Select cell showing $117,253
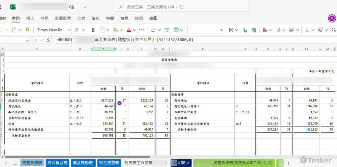Image resolution: width=337 pixels, height=167 pixels. pyautogui.click(x=103, y=101)
